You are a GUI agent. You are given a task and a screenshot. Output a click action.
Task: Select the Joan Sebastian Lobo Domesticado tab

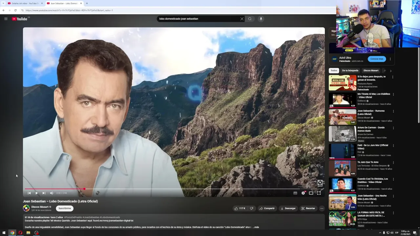click(x=64, y=3)
